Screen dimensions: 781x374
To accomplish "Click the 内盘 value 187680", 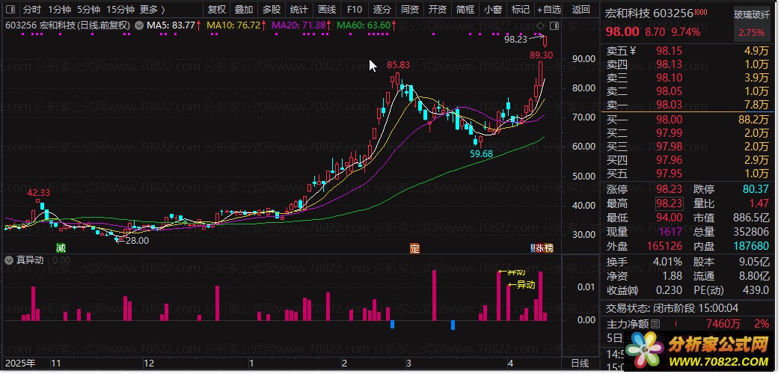I will pos(751,245).
